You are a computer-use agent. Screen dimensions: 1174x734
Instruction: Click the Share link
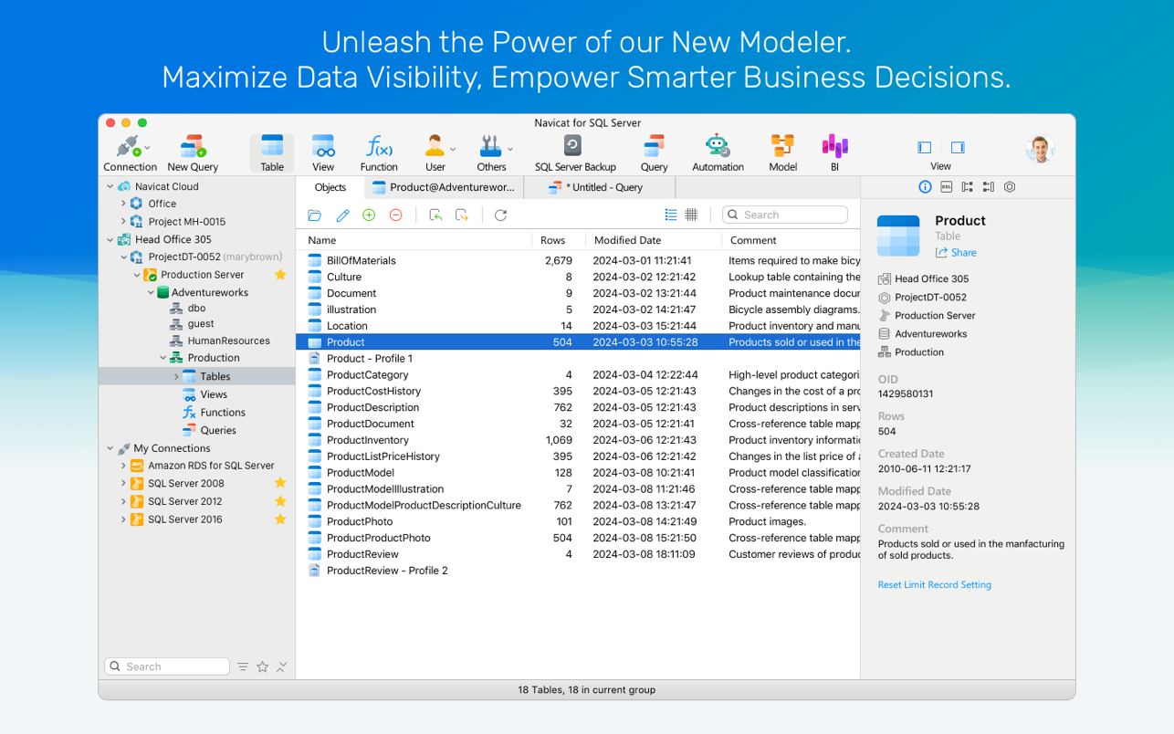click(956, 253)
